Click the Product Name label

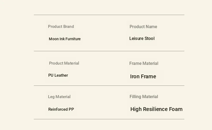143,27
